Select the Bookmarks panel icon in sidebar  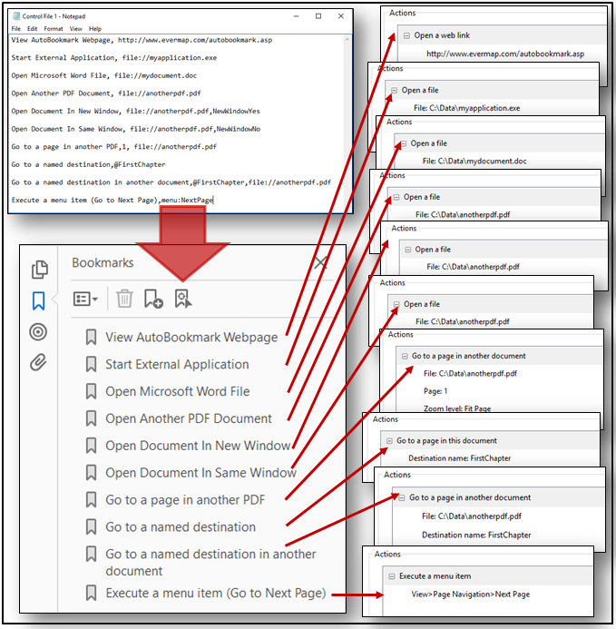[x=38, y=300]
